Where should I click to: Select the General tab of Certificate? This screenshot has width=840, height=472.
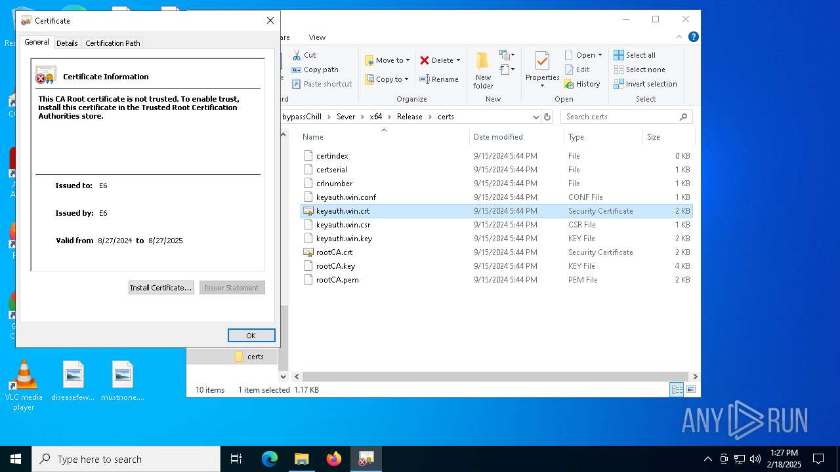pos(37,42)
